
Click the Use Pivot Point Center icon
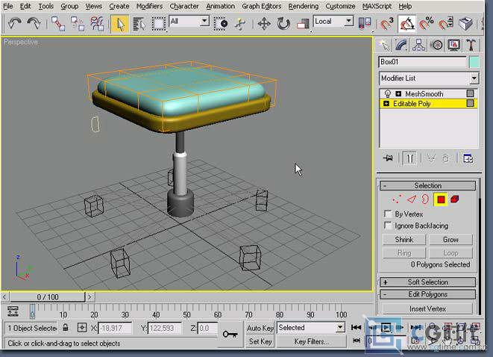tap(365, 24)
